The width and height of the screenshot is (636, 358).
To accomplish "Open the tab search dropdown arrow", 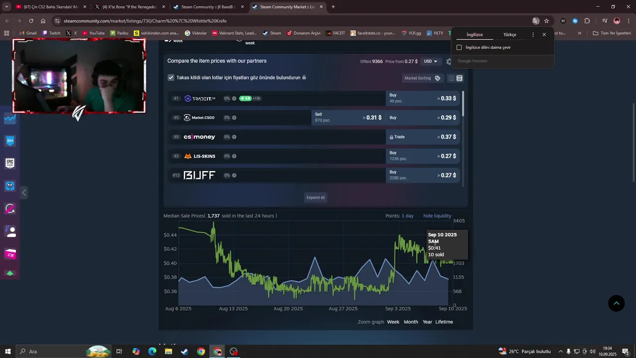I will tap(6, 7).
